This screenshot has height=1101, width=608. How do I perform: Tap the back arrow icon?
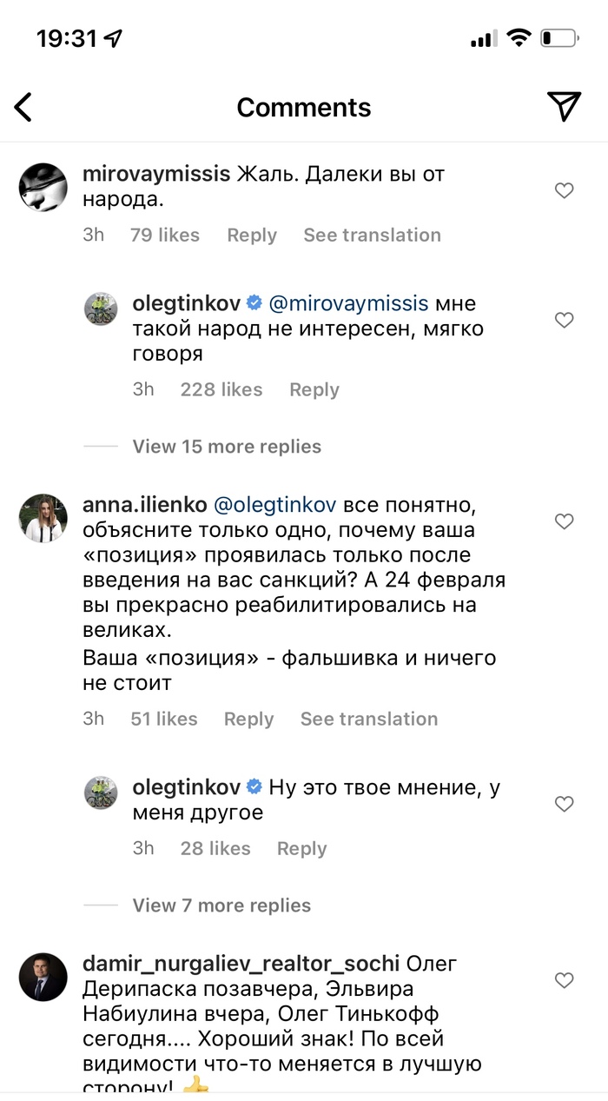(x=23, y=107)
